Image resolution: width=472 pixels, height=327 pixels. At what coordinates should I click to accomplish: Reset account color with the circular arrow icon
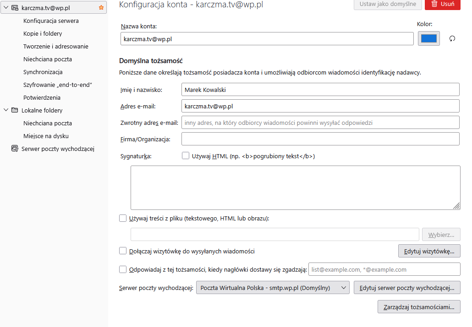point(452,38)
